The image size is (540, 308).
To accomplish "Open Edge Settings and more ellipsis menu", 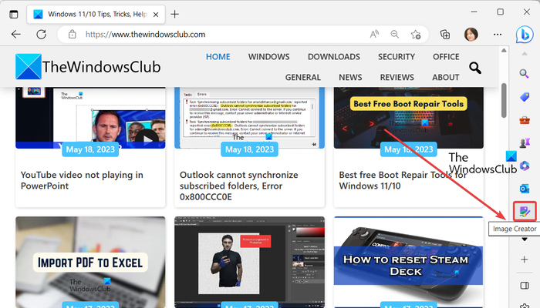I will [x=498, y=35].
